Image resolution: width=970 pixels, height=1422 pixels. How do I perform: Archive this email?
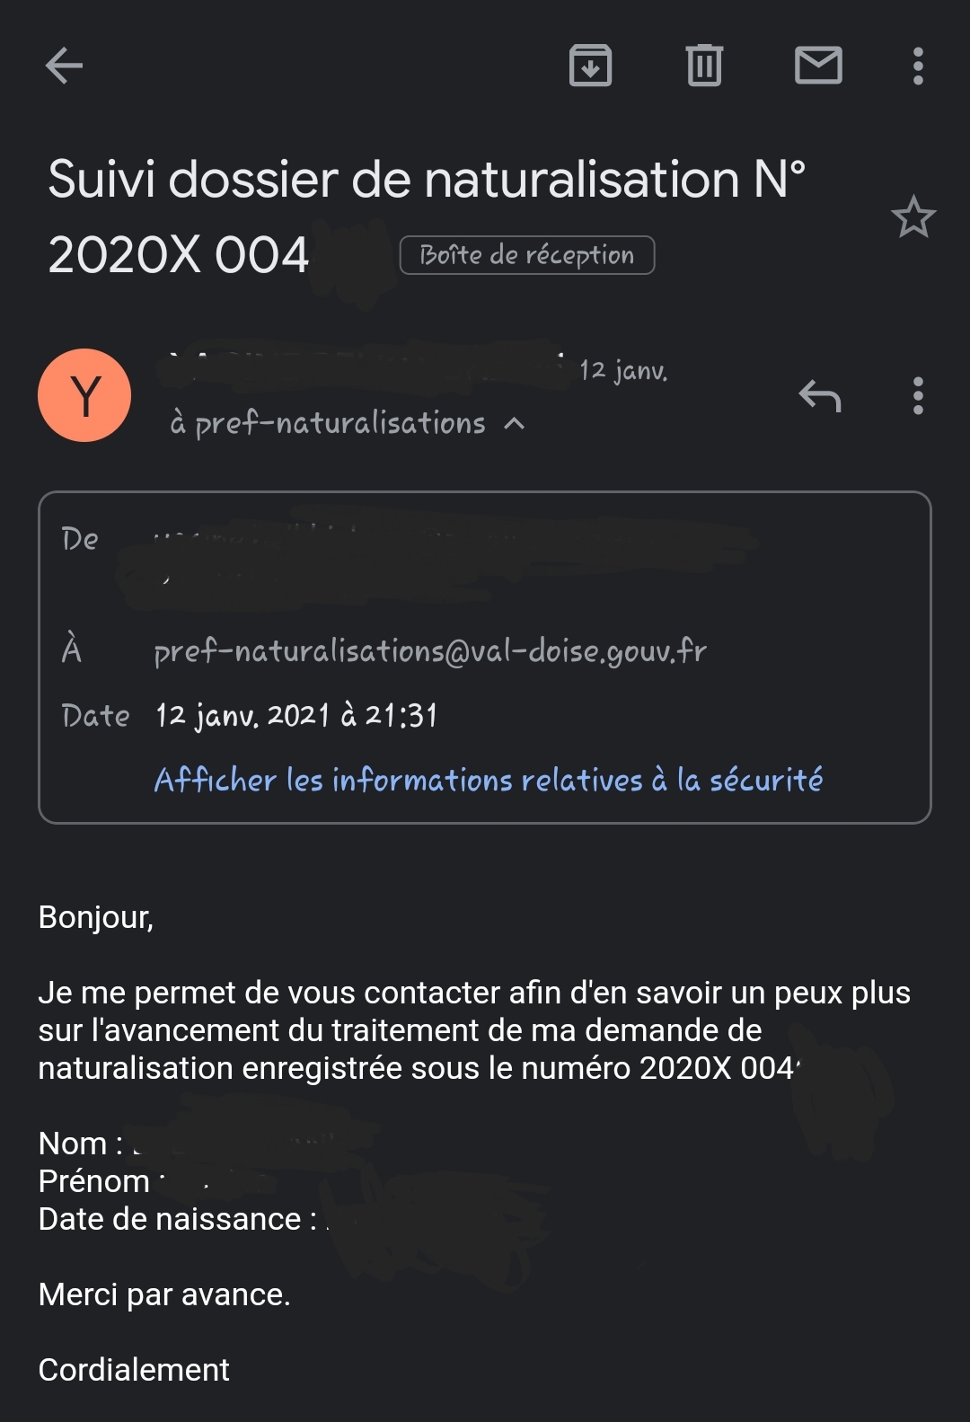pyautogui.click(x=590, y=66)
